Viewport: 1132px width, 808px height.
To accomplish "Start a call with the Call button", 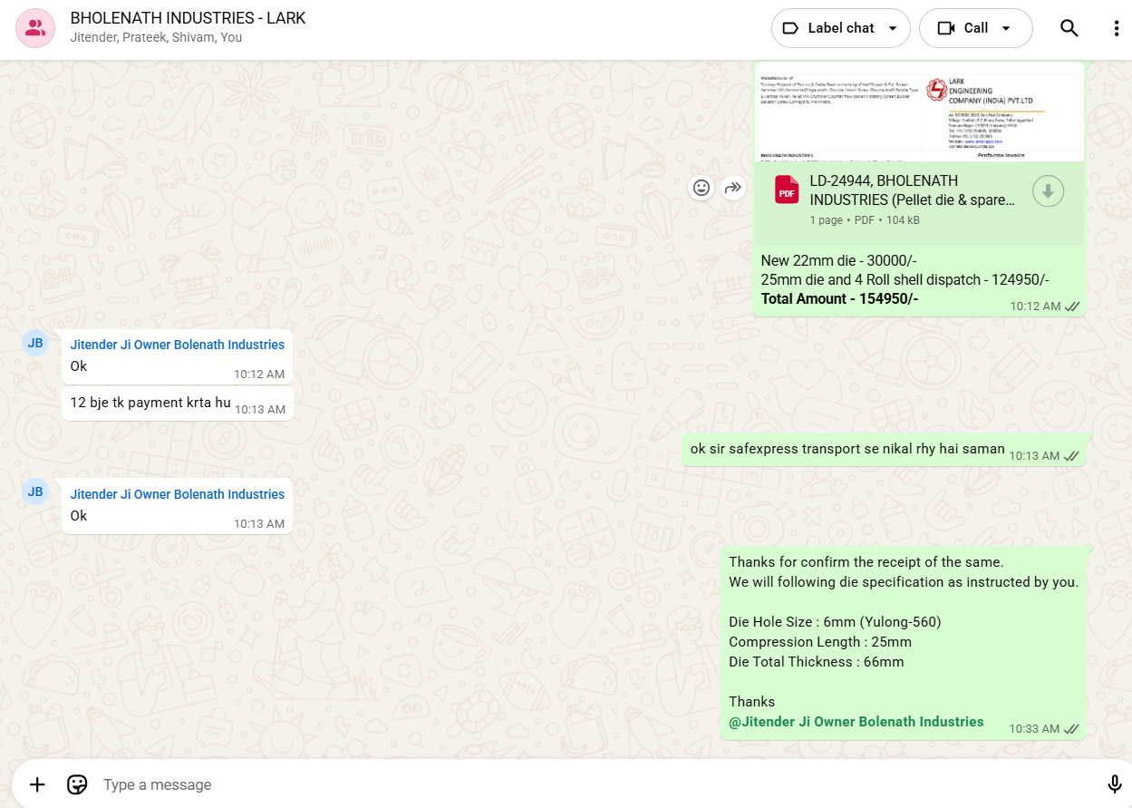I will point(963,28).
